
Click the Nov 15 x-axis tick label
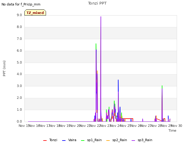[x=24, y=126]
